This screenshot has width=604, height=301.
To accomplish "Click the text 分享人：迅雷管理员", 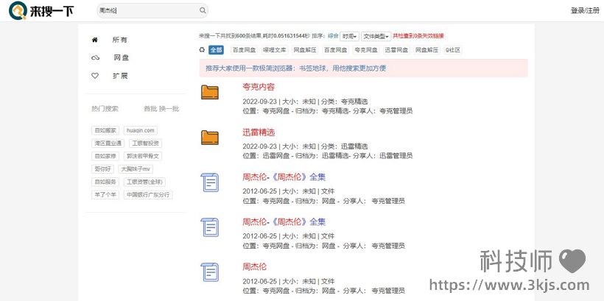I will click(x=383, y=156).
